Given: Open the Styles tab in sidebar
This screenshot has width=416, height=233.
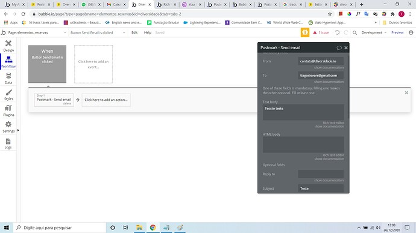Looking at the screenshot, I should (x=8, y=95).
